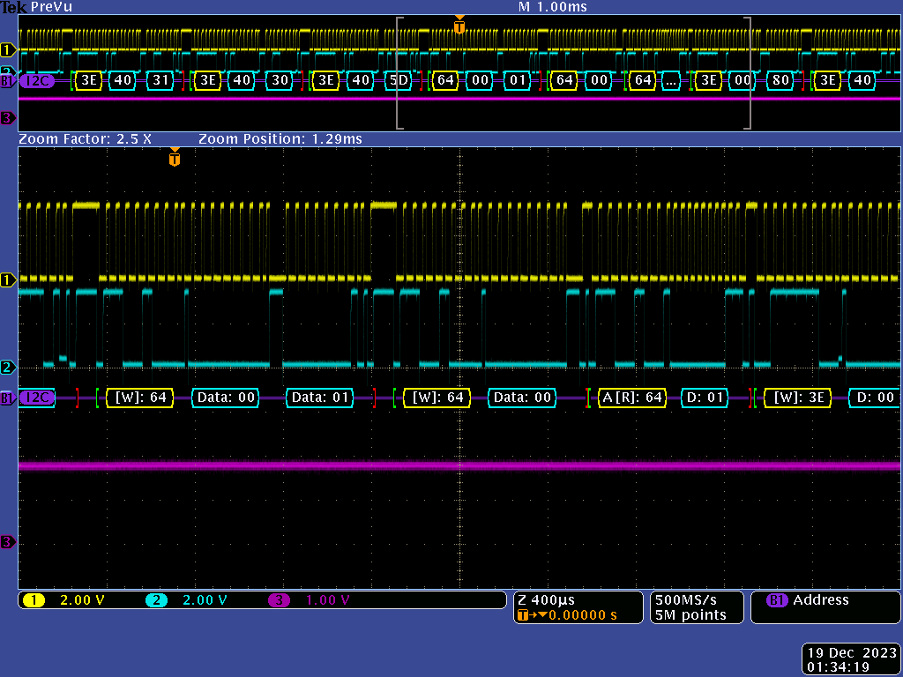Select the 'Data: 01' decoded packet
Viewport: 903px width, 677px height.
coord(320,398)
